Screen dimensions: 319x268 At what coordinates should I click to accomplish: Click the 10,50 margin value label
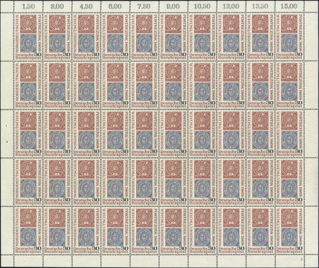pos(202,6)
